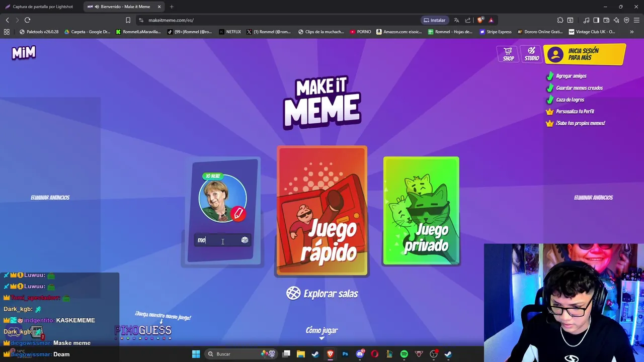The height and width of the screenshot is (362, 644).
Task: Click the Instalar app button
Action: click(x=434, y=20)
